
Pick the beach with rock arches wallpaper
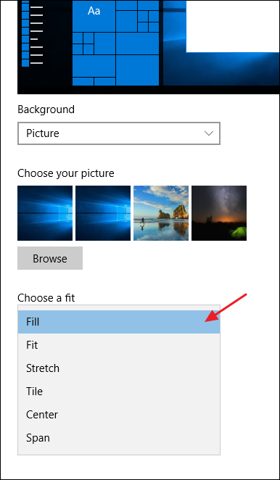[x=161, y=213]
